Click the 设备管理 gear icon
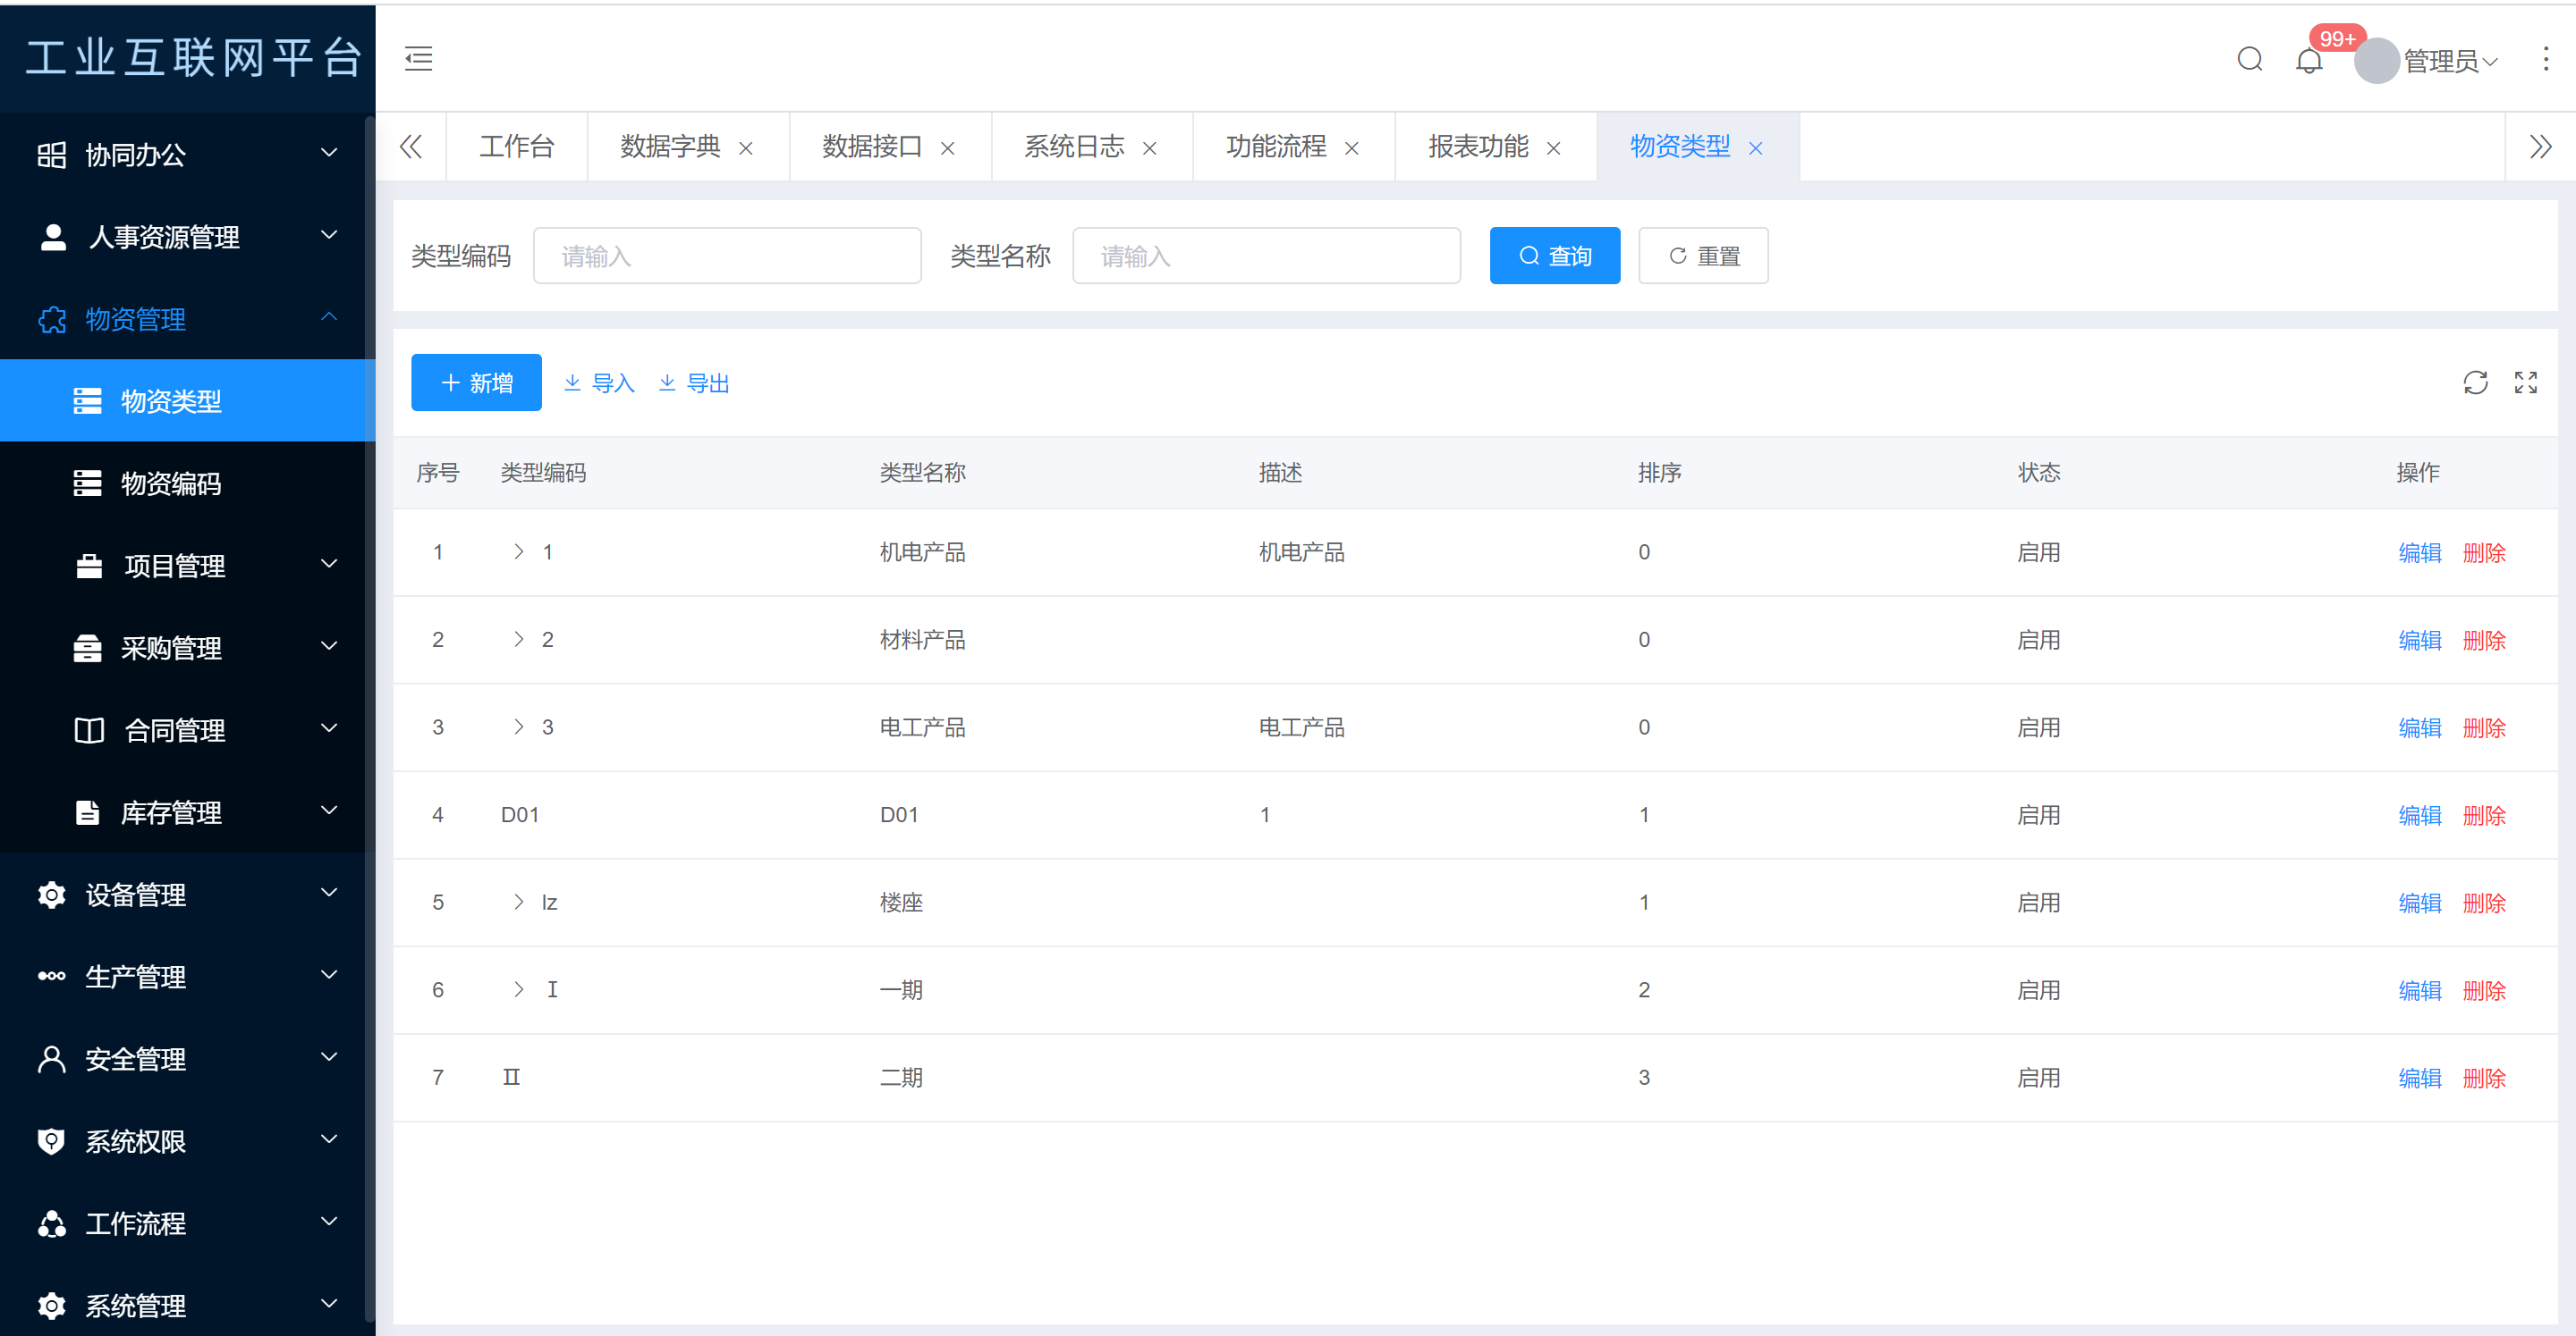The height and width of the screenshot is (1336, 2576). 52,895
